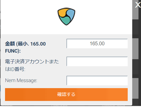141x107 pixels.
Task: Click the yellow segment of the NEM logo
Action: tap(62, 13)
